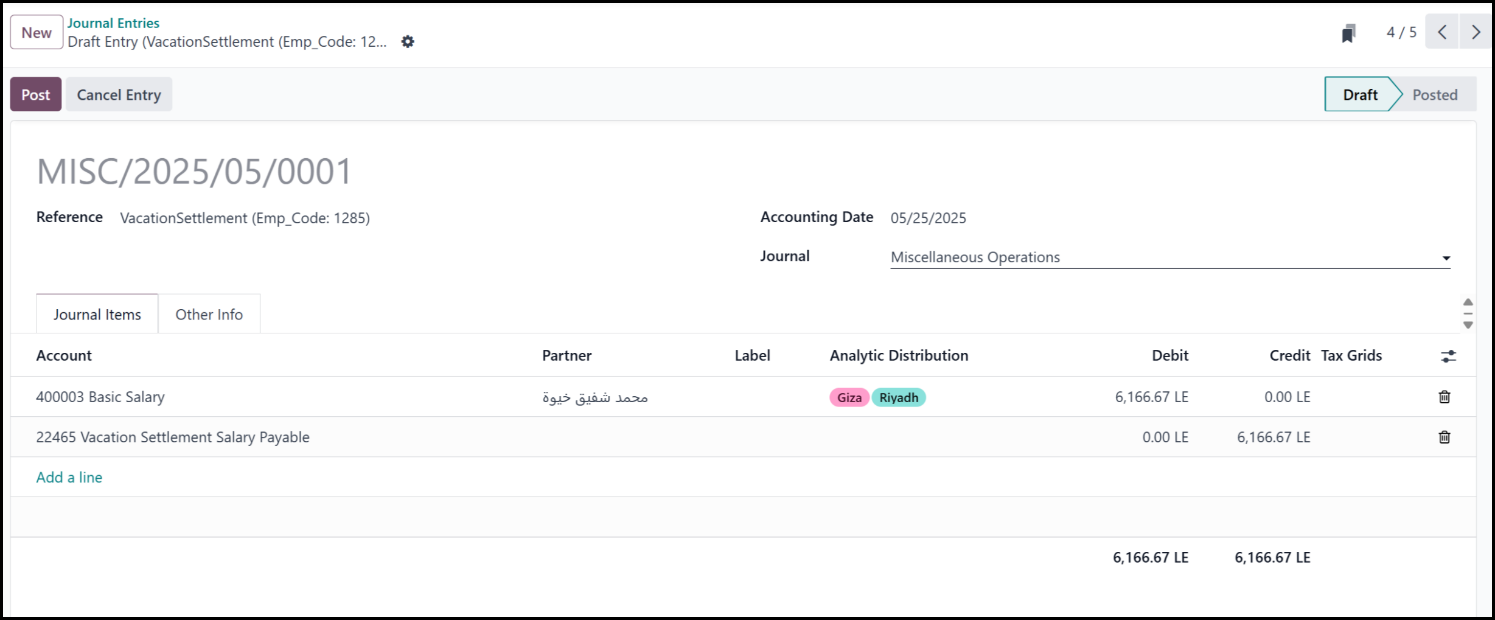Click the scroll down arrow
This screenshot has height=620, width=1495.
(x=1468, y=325)
